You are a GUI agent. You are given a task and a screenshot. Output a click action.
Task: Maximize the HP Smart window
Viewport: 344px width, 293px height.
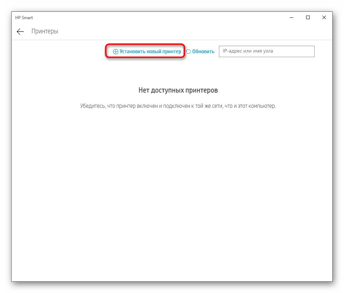pos(308,18)
